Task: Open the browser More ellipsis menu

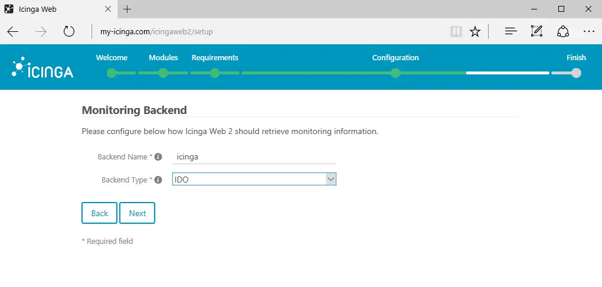Action: (x=588, y=31)
